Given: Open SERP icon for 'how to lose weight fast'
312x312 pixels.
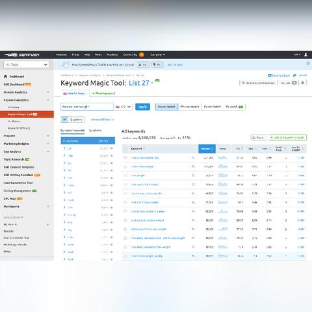Looking at the screenshot, I should pyautogui.click(x=193, y=158).
